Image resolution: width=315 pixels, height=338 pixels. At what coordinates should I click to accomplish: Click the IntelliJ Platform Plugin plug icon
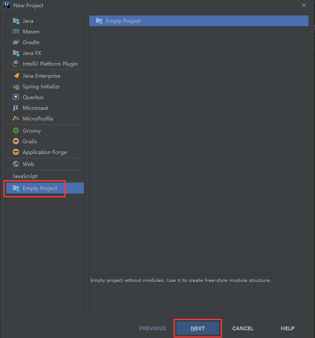[x=16, y=63]
